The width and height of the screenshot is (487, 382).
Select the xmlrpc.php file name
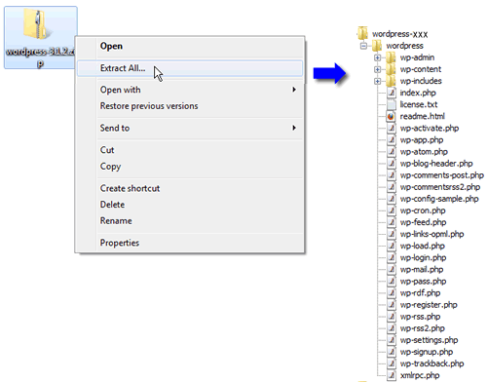(x=420, y=375)
